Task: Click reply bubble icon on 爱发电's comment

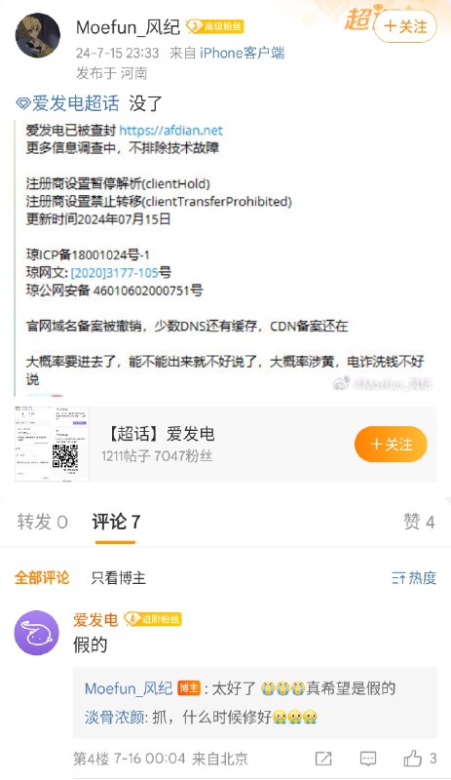Action: coord(368,759)
